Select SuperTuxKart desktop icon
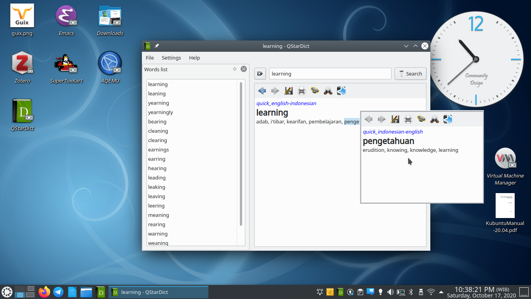 click(66, 68)
